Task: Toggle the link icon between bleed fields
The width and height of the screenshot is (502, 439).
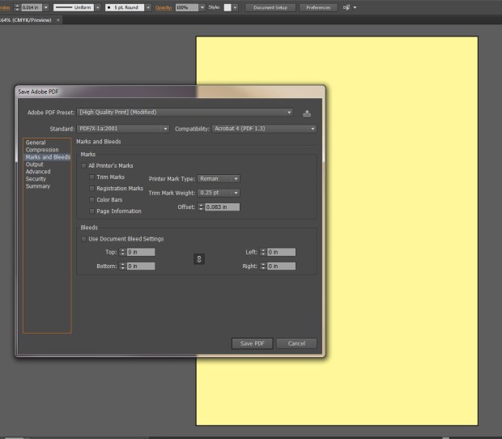Action: [x=199, y=259]
